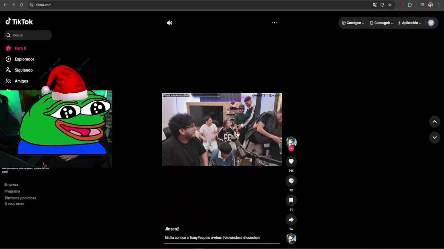Image resolution: width=444 pixels, height=249 pixels.
Task: Click the Consigue coins button
Action: (x=353, y=23)
